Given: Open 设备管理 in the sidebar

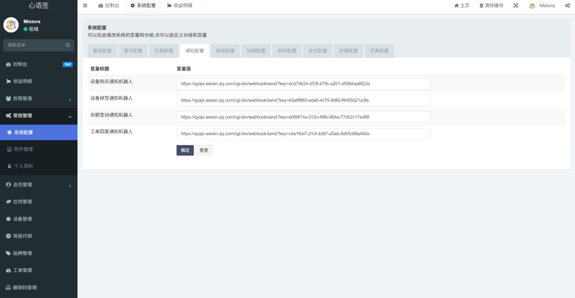Looking at the screenshot, I should pyautogui.click(x=39, y=219).
